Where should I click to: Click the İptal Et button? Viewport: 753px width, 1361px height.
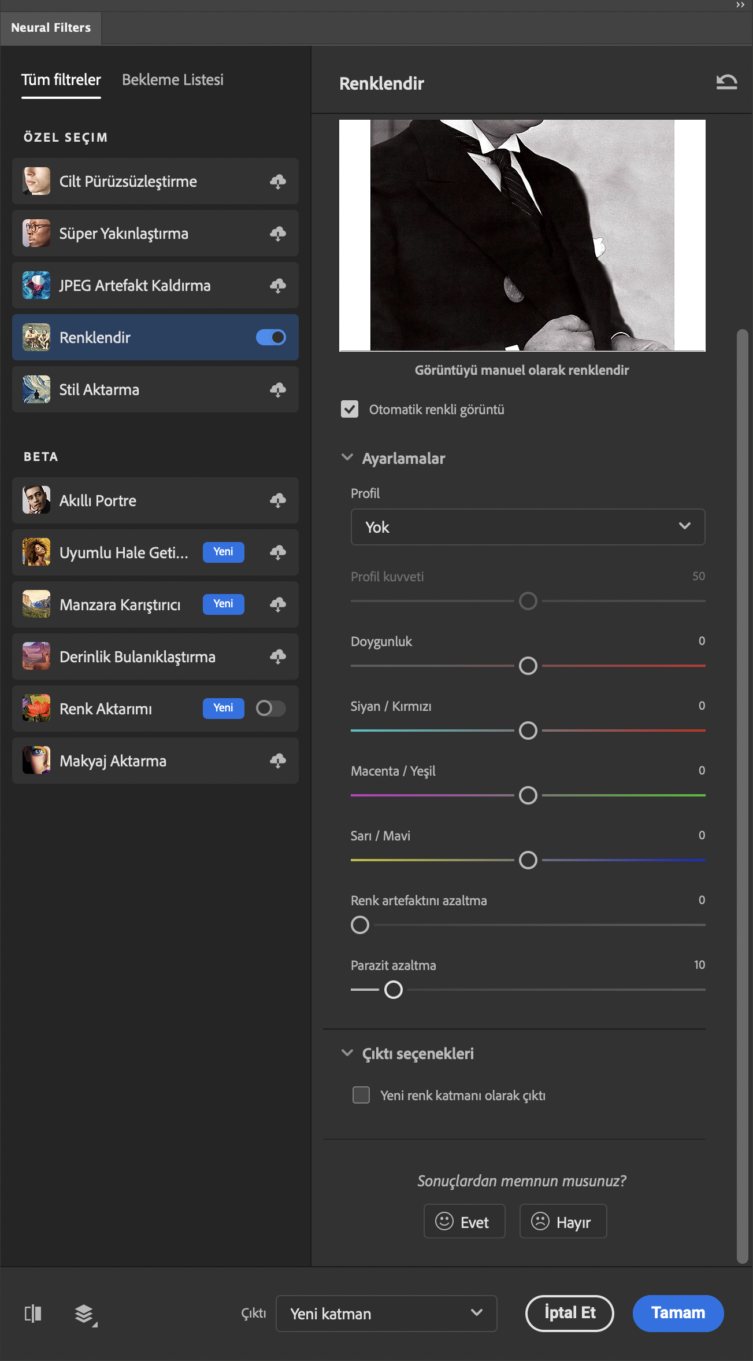[x=569, y=1313]
